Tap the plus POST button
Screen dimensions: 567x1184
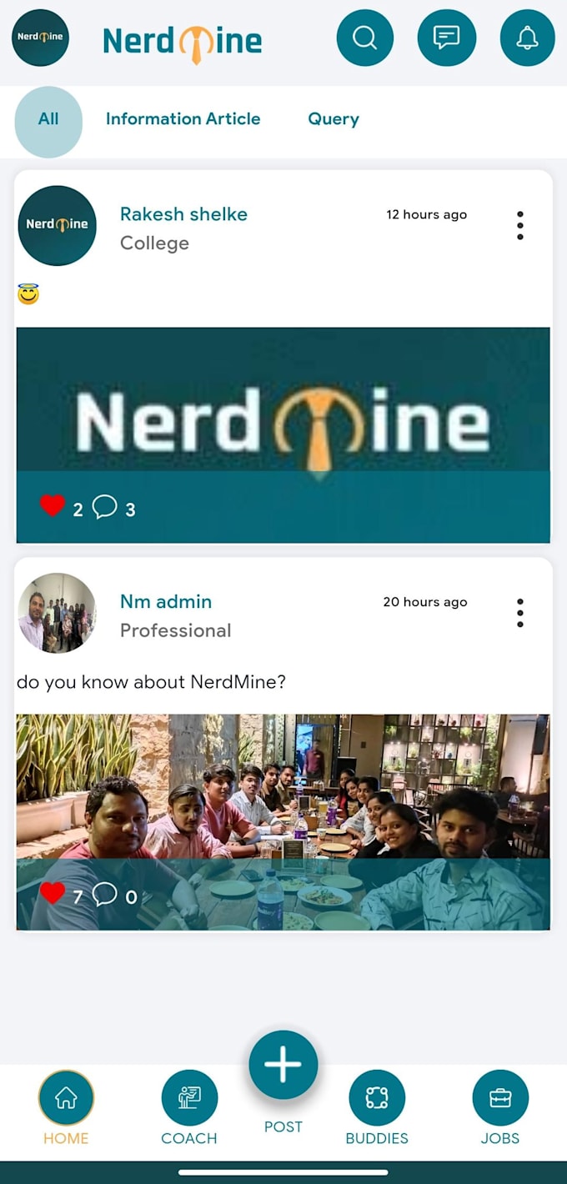coord(283,1066)
